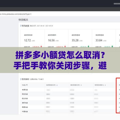Select the 成交到揽件 card label
The image size is (120, 120).
[x=52, y=35]
